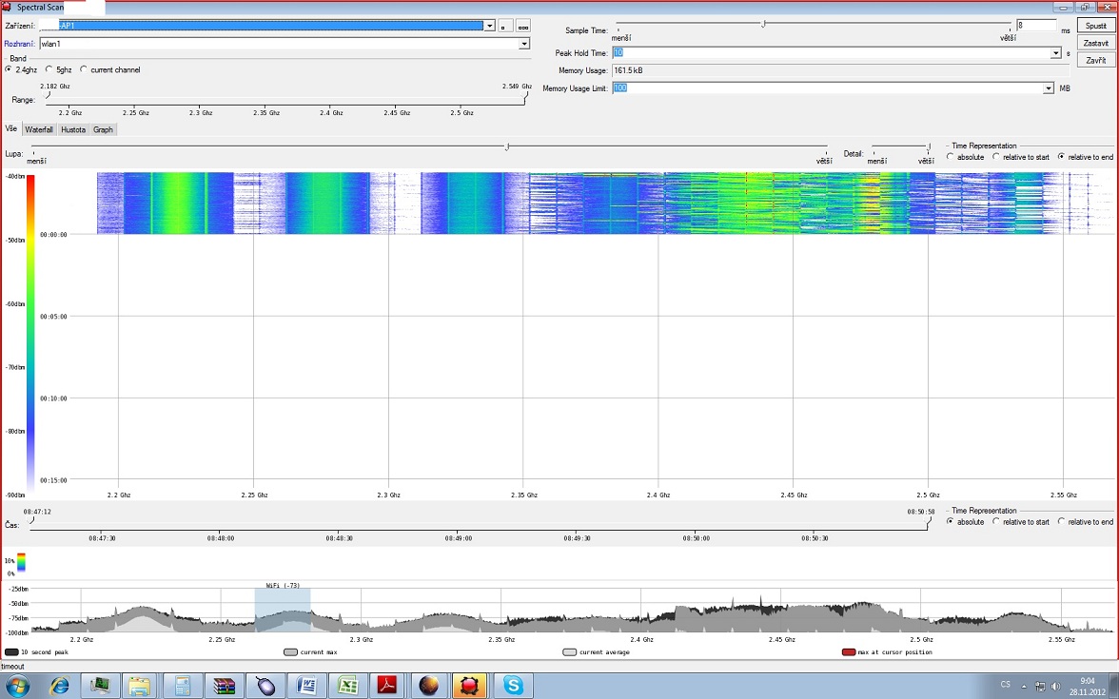
Task: Select absolute in the Čas time representation
Action: tap(951, 522)
